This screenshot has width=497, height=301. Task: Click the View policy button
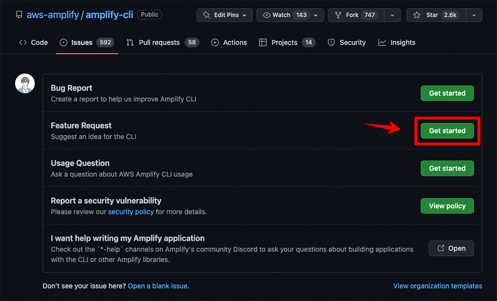click(x=447, y=206)
